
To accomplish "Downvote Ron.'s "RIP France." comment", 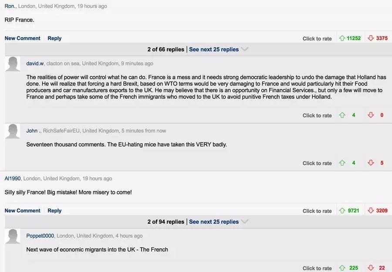I will [x=371, y=38].
